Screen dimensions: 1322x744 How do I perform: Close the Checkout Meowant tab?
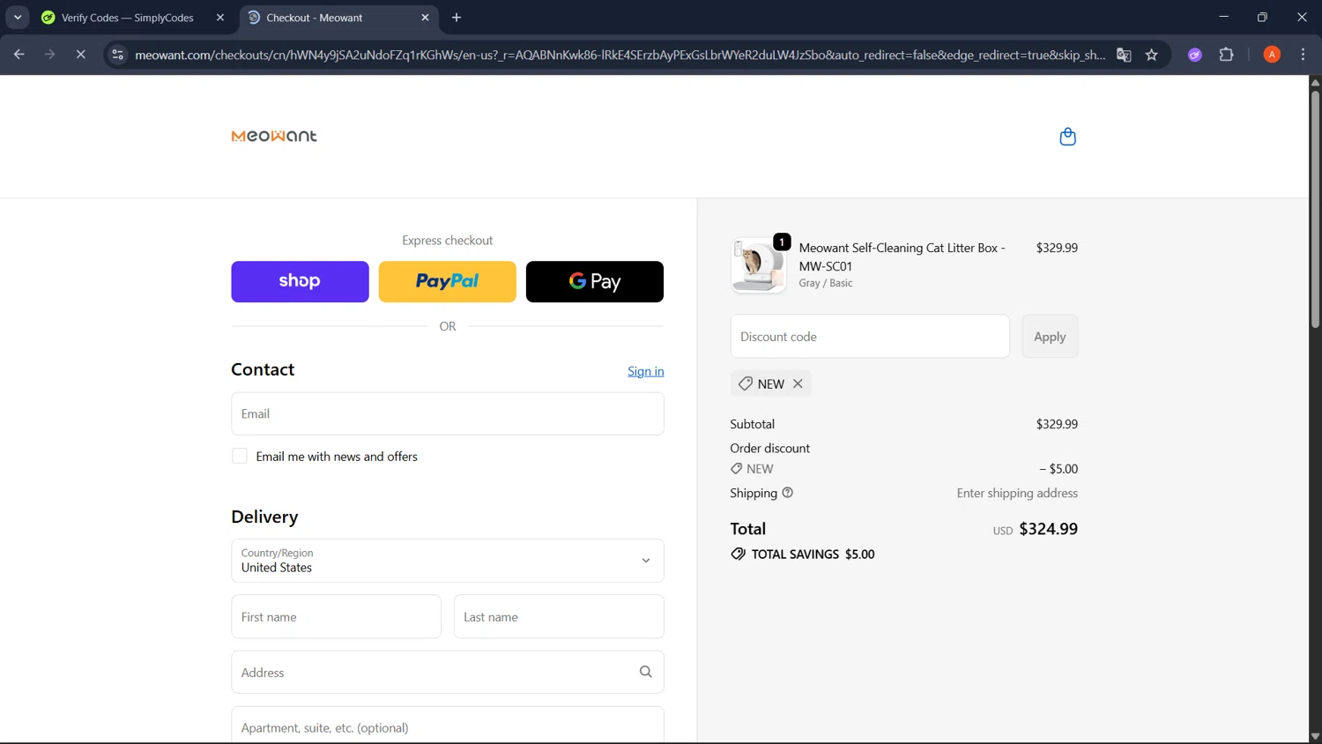point(425,18)
